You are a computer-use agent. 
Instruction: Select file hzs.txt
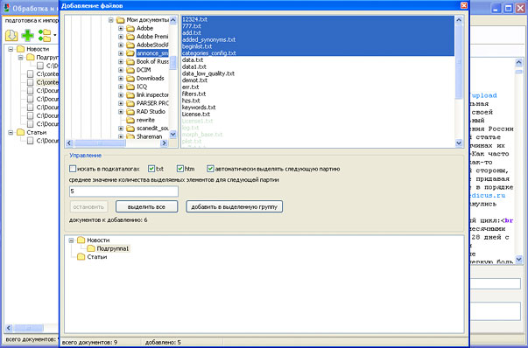tap(191, 101)
